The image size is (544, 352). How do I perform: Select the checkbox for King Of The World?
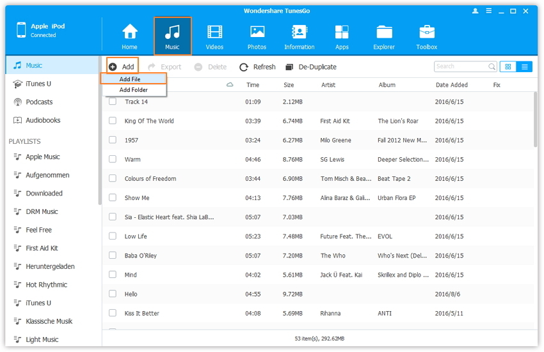113,121
